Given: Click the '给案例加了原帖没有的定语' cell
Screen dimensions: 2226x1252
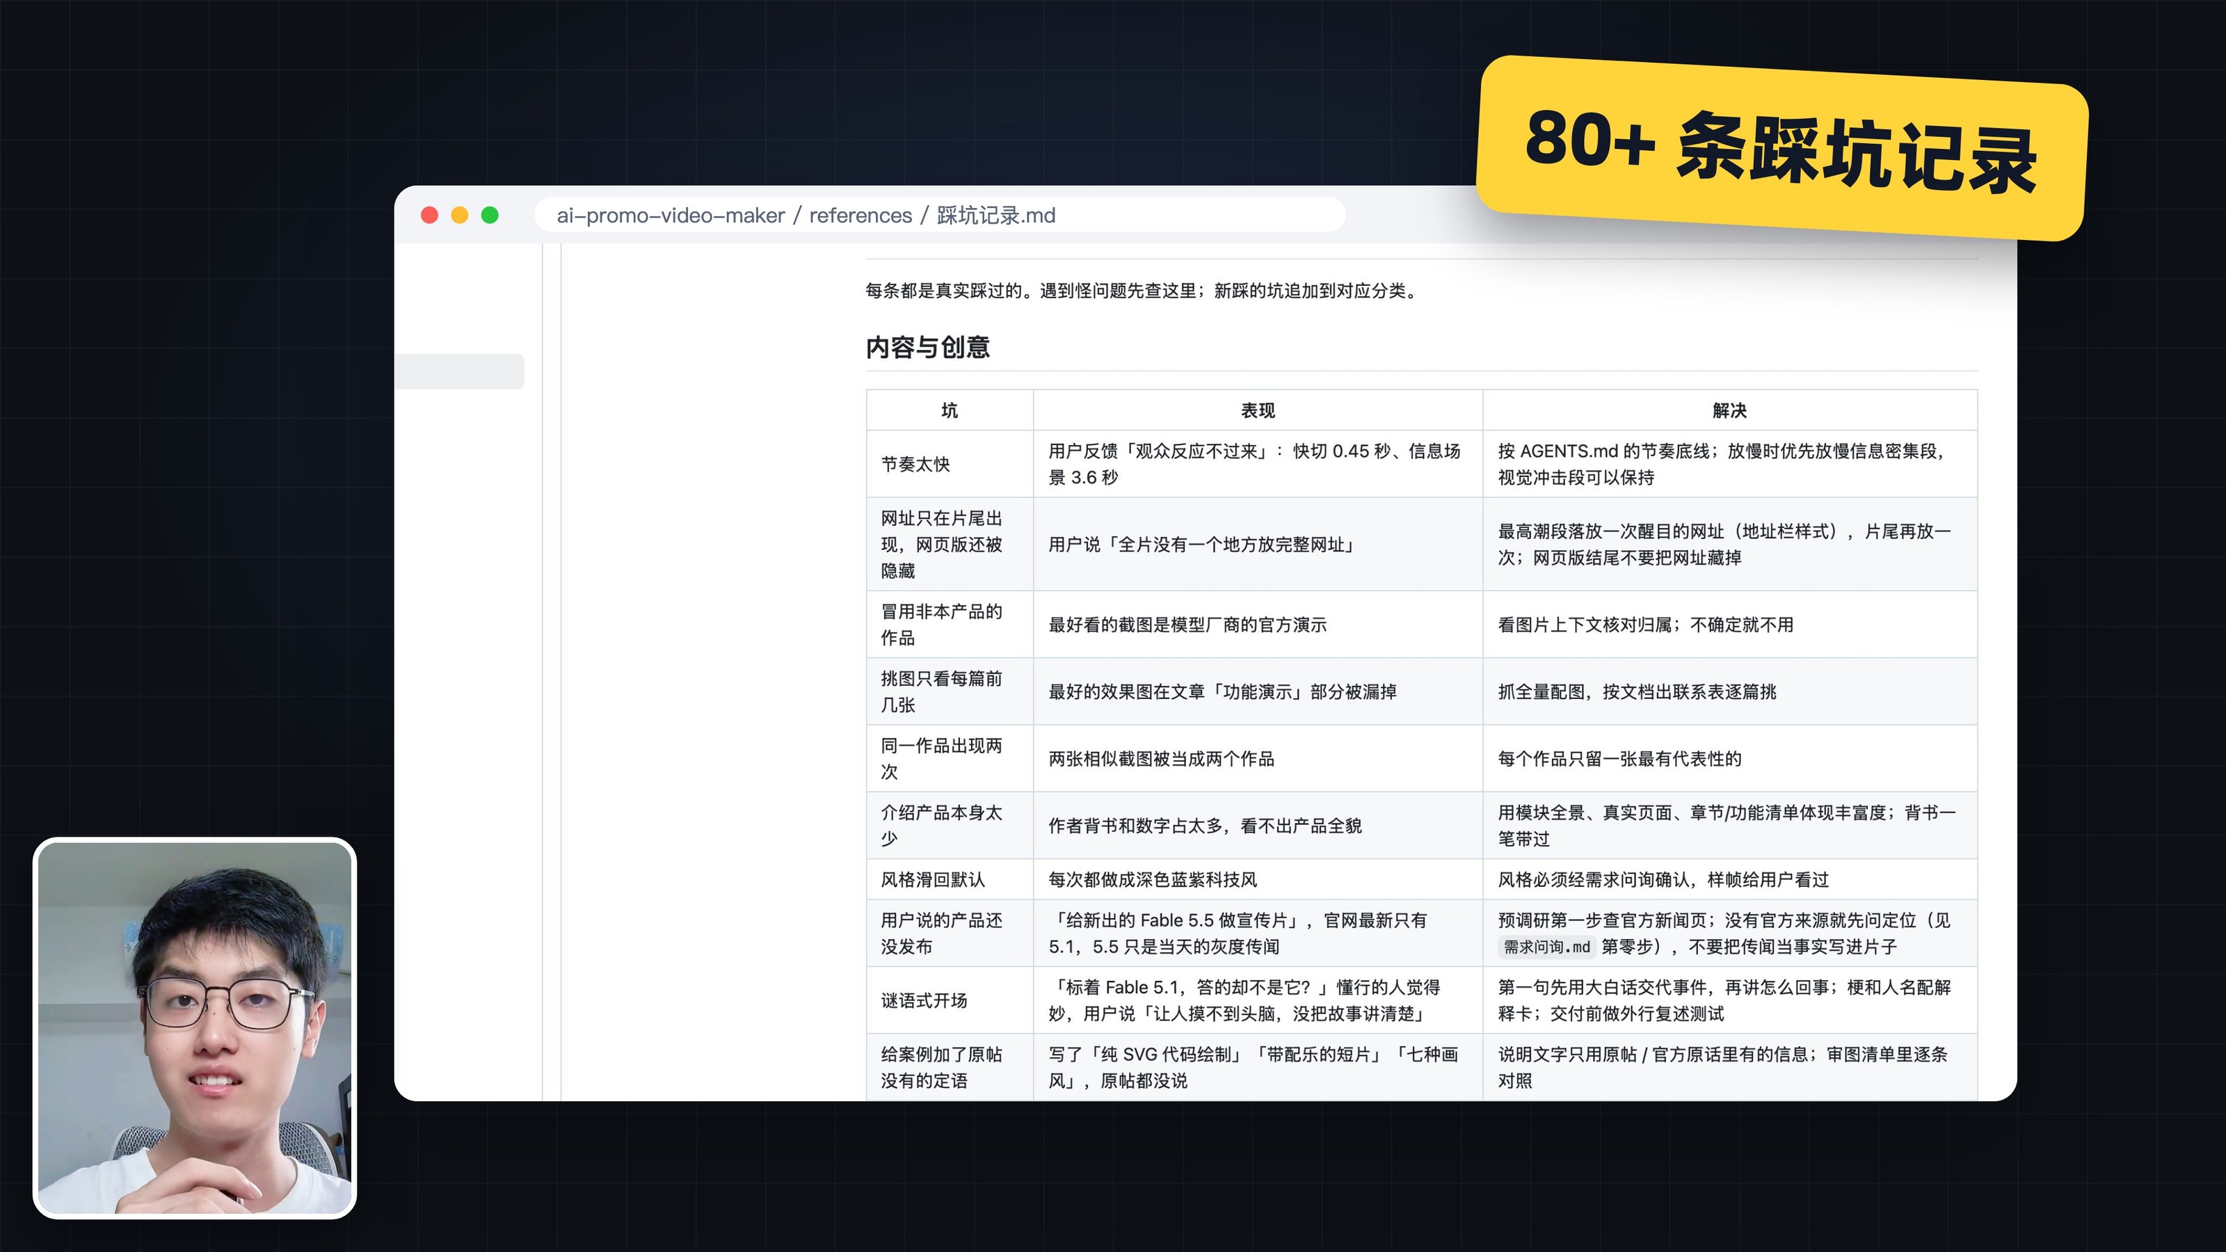Looking at the screenshot, I should (x=950, y=1067).
